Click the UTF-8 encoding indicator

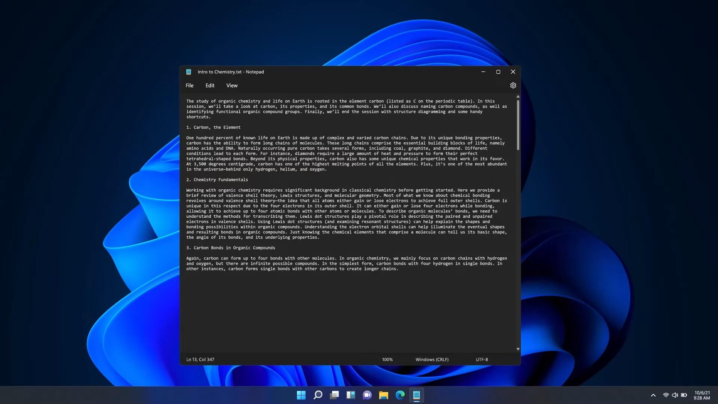[482, 359]
